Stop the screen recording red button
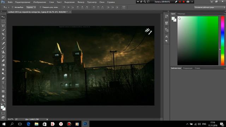Viewport: 226px width, 127px height. (184, 2)
